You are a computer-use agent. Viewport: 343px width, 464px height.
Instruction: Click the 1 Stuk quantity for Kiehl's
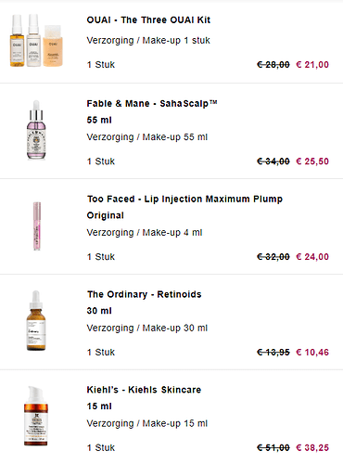tap(101, 447)
